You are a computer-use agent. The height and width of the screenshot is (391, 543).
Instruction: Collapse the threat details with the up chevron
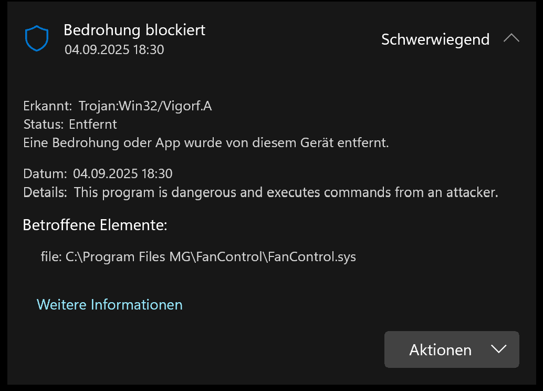(x=511, y=39)
